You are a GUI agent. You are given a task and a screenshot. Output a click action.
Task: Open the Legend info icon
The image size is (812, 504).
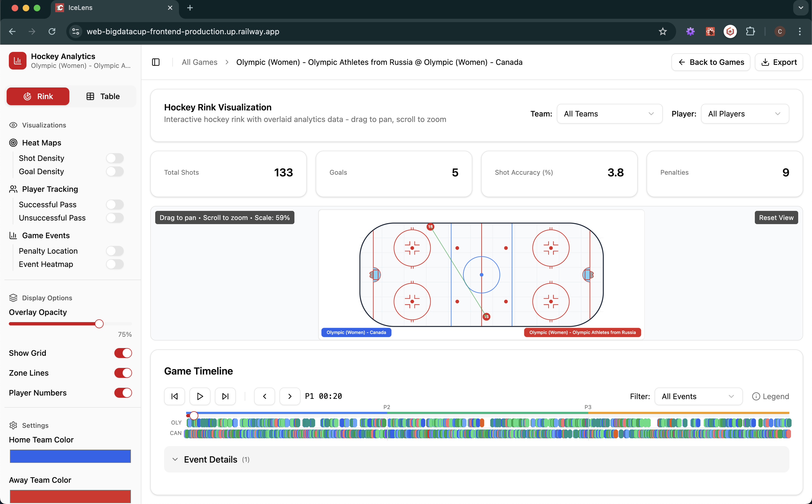pyautogui.click(x=756, y=396)
